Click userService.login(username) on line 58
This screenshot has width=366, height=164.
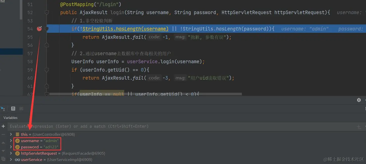click(164, 61)
